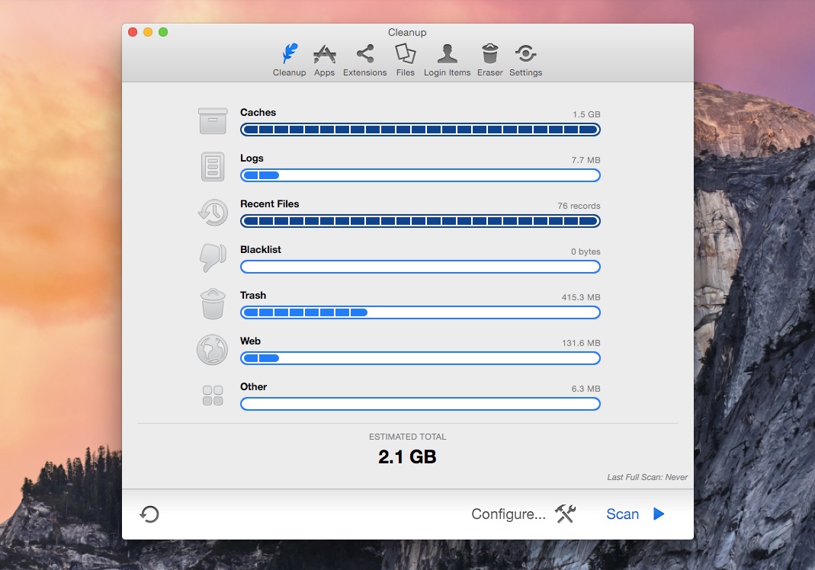The width and height of the screenshot is (815, 570).
Task: Click the Caches progress bar
Action: pyautogui.click(x=420, y=130)
